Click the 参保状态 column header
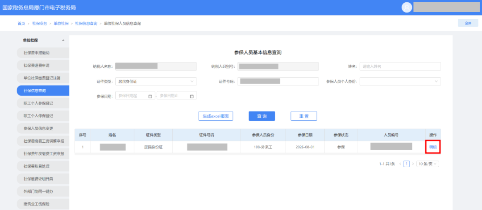Screen dimensions: 482x210 coord(341,135)
